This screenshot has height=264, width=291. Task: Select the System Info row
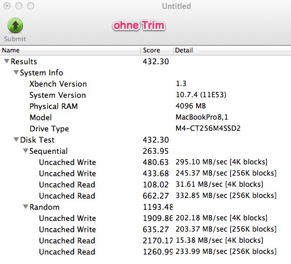[145, 72]
